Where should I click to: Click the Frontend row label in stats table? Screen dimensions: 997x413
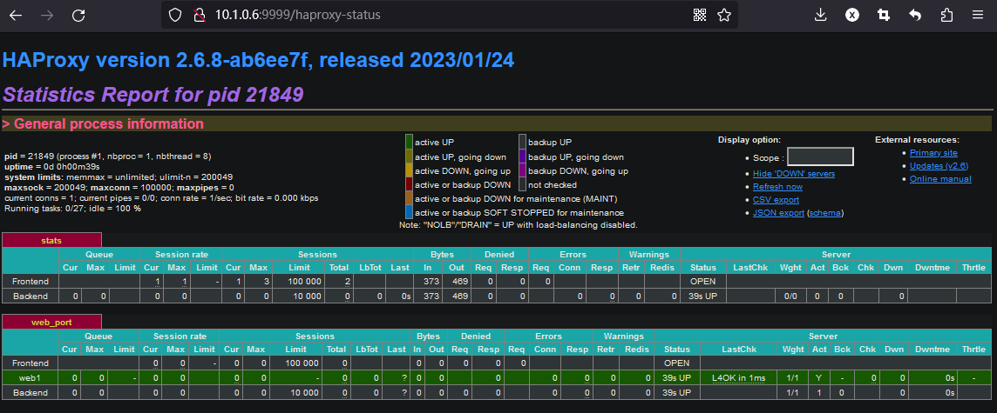30,281
